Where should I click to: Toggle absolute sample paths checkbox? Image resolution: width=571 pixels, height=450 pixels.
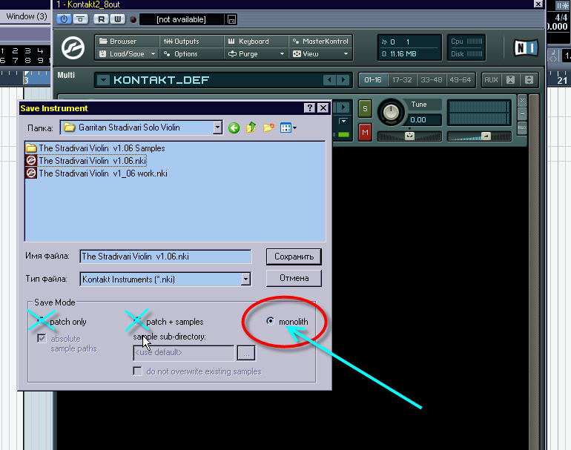42,339
